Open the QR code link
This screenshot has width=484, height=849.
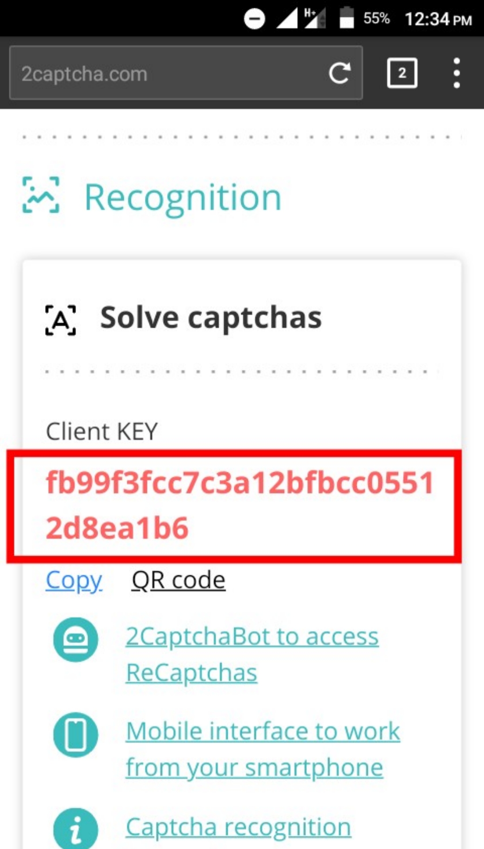click(x=179, y=580)
